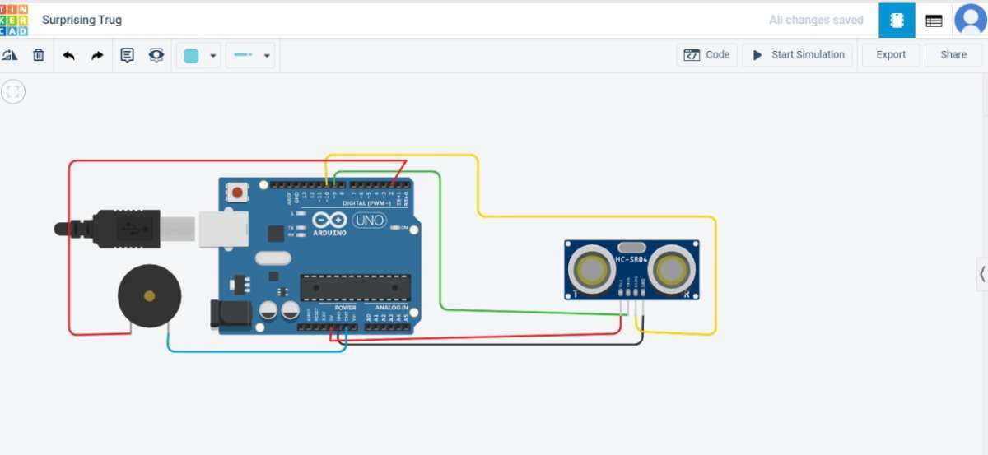Click the Arduino red reset button
Screen dimensions: 988x455
point(237,193)
